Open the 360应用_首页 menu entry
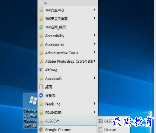 coord(68,27)
